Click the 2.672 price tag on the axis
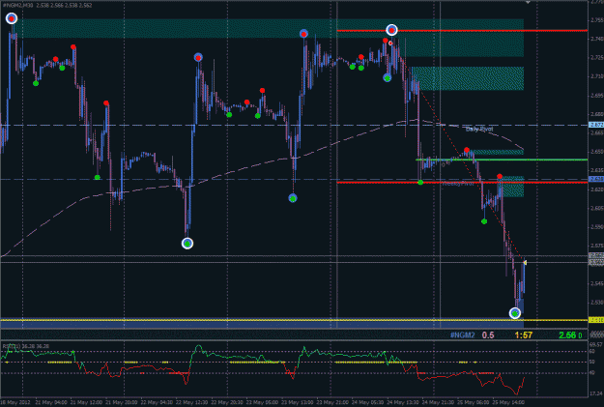 coord(596,125)
